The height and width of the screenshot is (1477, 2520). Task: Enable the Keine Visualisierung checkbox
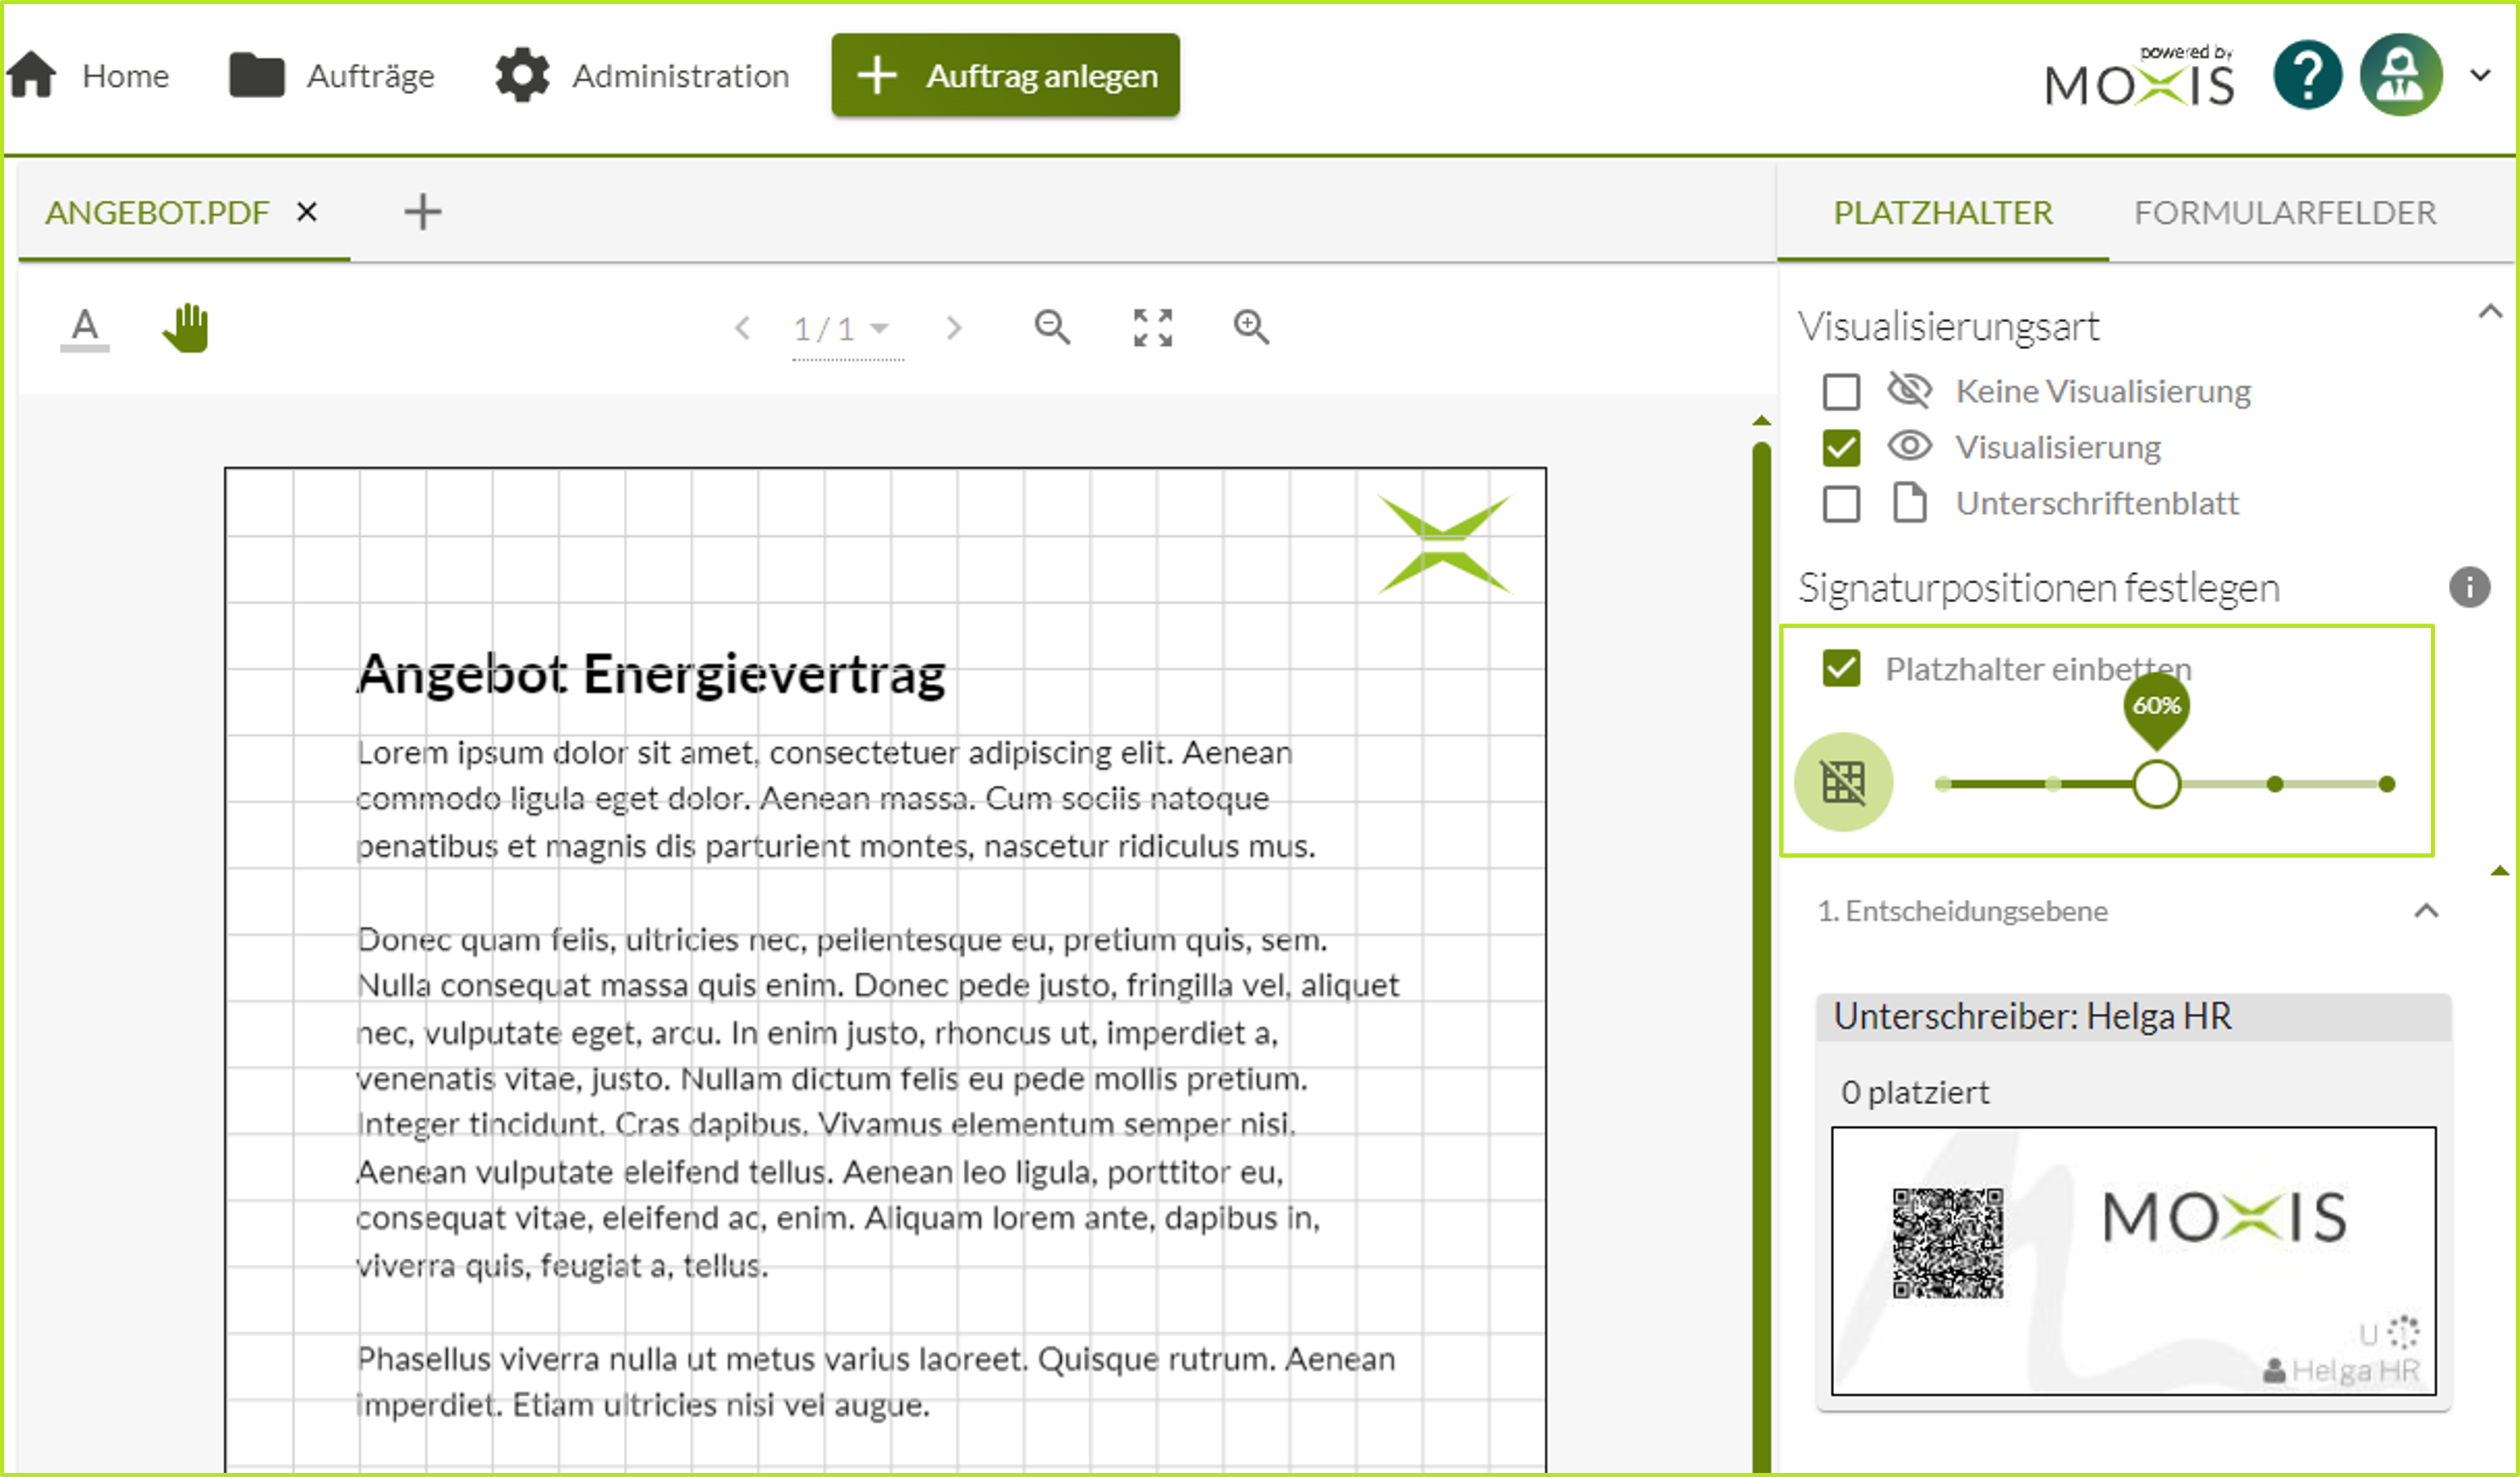(x=1841, y=392)
